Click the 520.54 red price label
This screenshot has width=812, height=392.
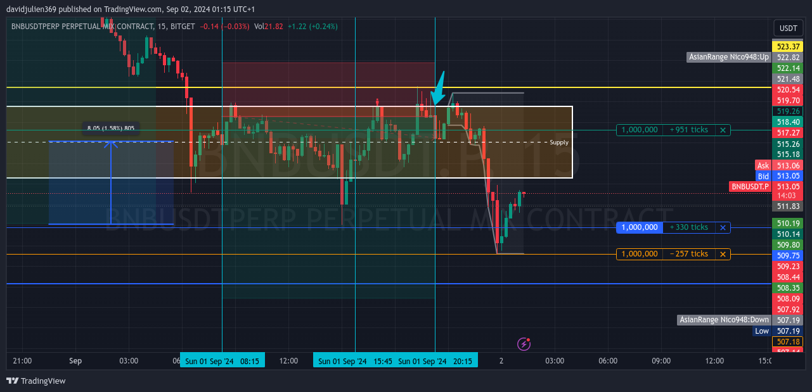(788, 90)
